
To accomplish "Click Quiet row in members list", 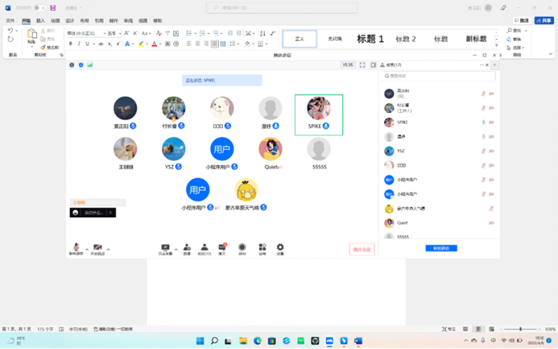I will point(439,223).
